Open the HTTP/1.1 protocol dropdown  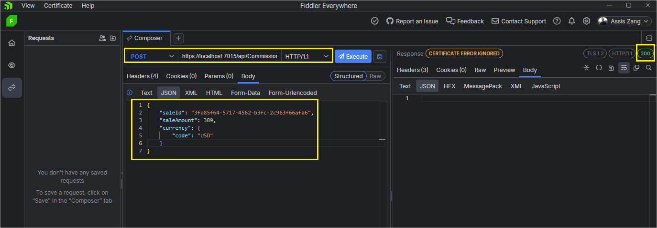[x=307, y=56]
